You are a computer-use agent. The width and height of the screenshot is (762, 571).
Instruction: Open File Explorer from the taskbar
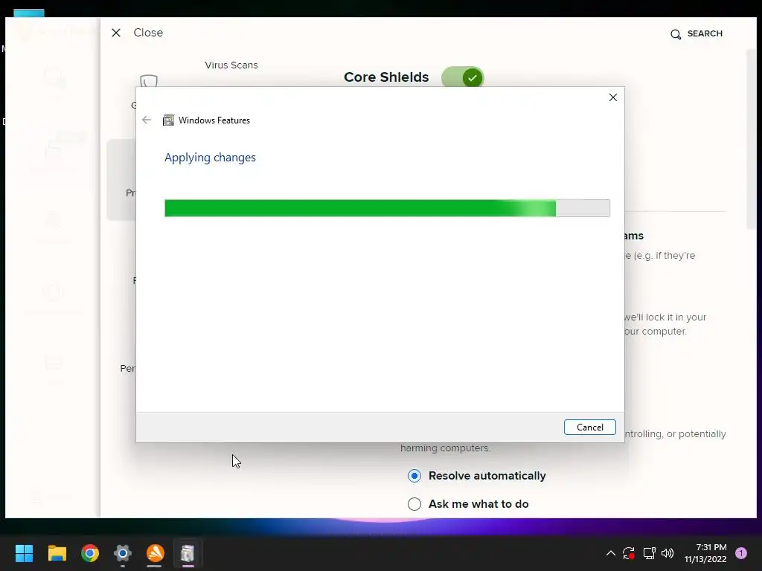pos(57,553)
